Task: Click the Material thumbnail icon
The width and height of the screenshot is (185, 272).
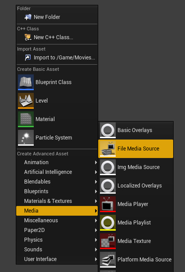Action: [x=26, y=119]
